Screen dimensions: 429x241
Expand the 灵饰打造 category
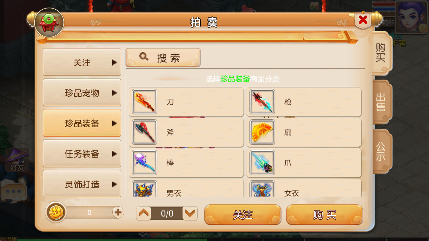82,184
